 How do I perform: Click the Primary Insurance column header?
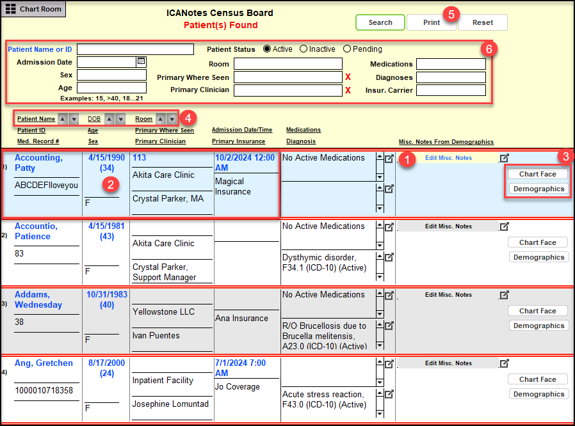(238, 141)
